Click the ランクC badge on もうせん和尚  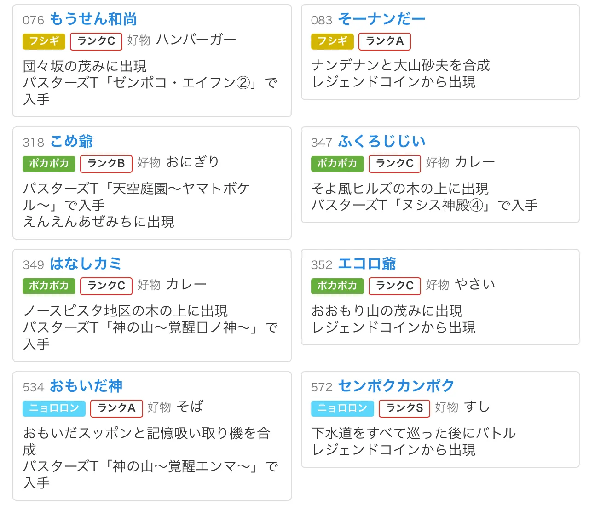pyautogui.click(x=96, y=41)
